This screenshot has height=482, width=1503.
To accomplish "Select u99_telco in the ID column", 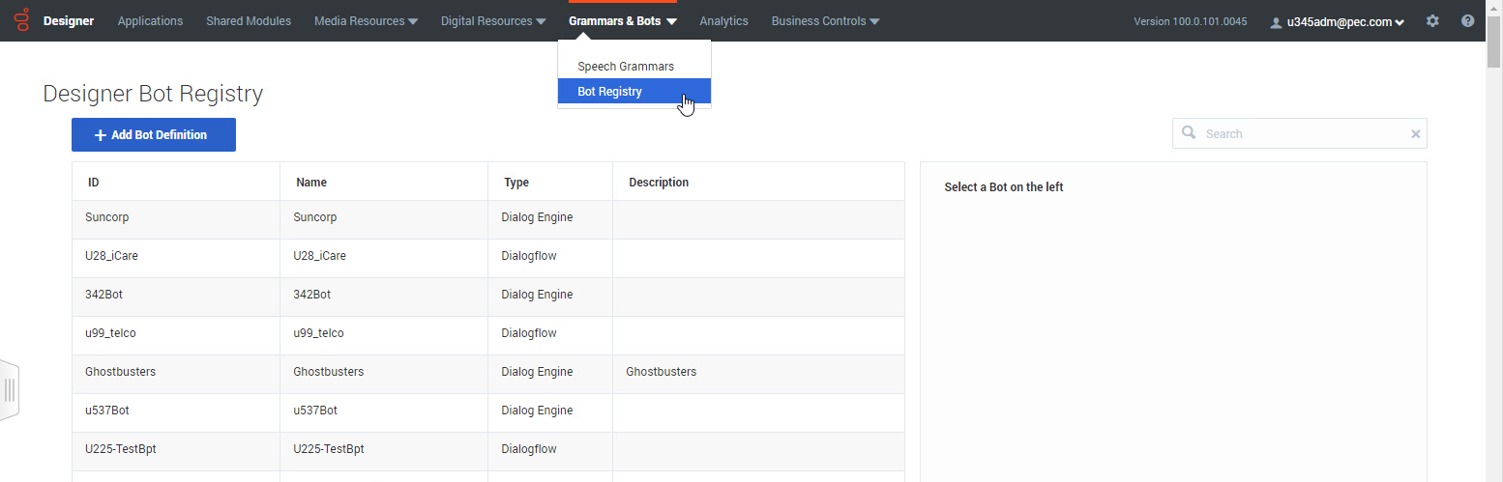I will [x=110, y=333].
